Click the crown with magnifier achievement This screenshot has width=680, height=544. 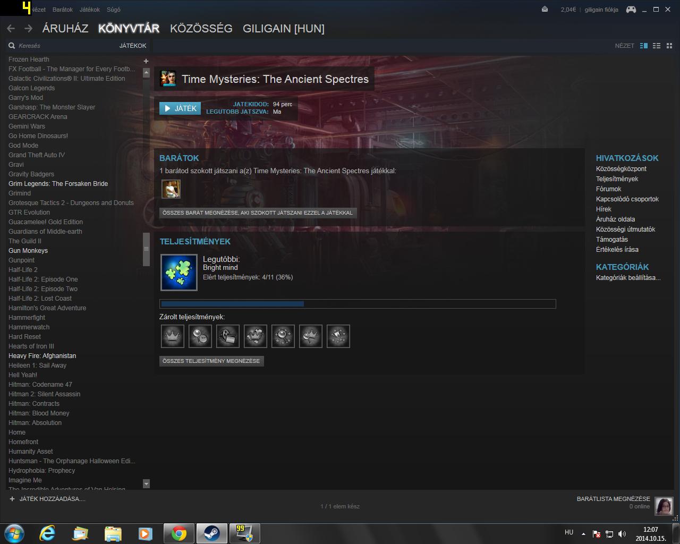coord(311,336)
